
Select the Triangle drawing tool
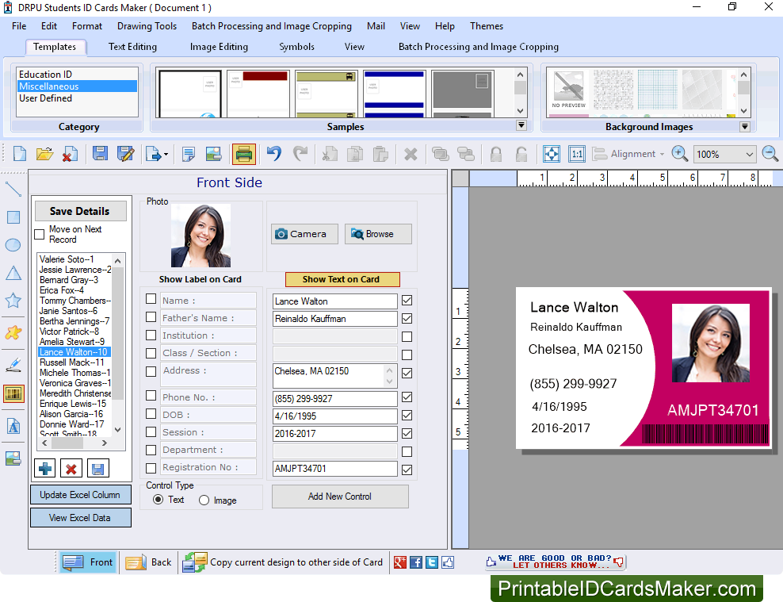pyautogui.click(x=13, y=273)
